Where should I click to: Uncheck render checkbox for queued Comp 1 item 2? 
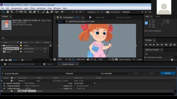click(x=6, y=91)
